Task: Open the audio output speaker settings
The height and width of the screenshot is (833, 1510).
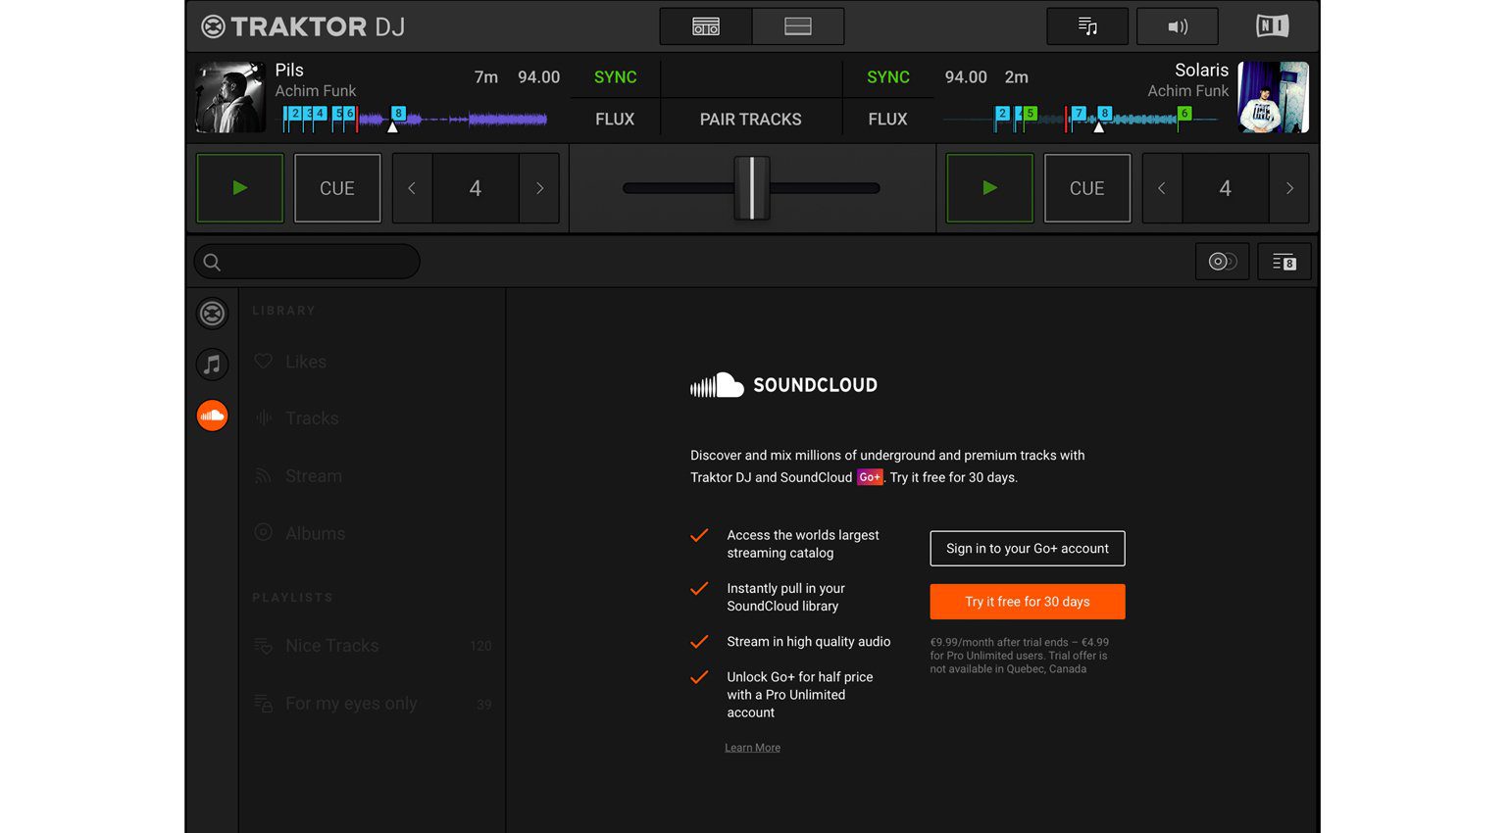Action: 1178,26
